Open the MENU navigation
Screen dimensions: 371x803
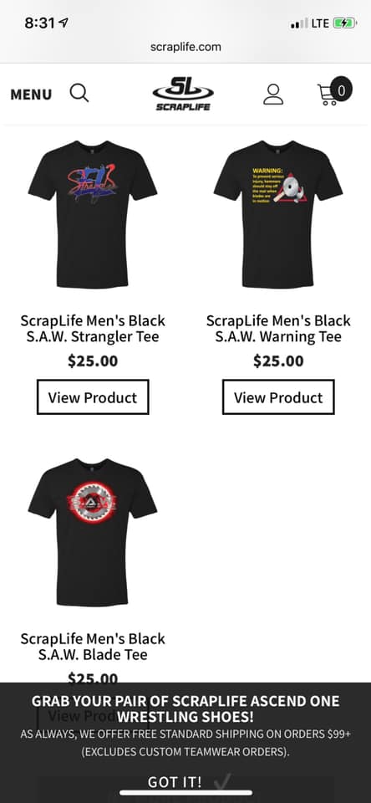31,95
